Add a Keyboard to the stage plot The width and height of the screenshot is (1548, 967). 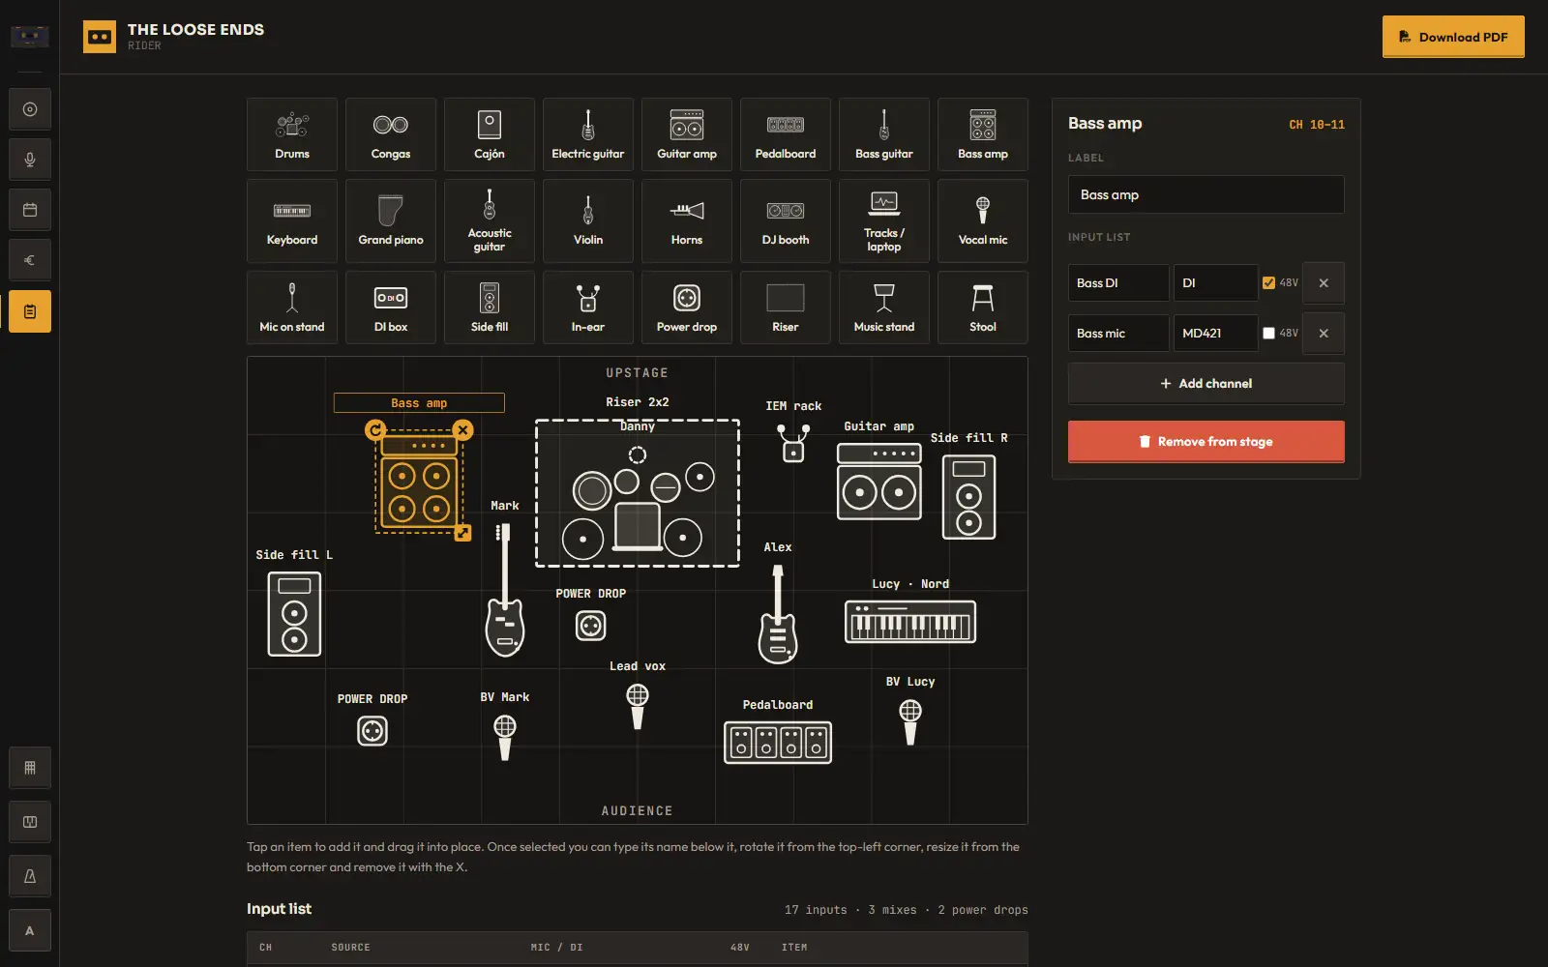[292, 221]
